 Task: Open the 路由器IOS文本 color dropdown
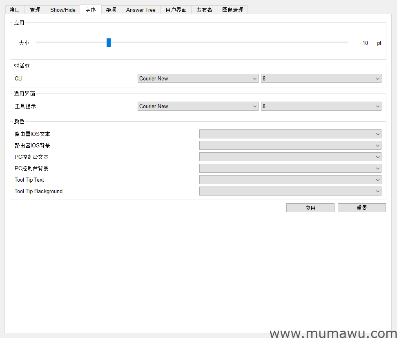pyautogui.click(x=290, y=134)
